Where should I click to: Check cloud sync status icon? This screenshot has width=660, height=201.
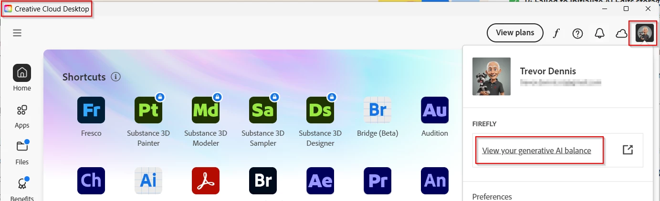click(621, 33)
